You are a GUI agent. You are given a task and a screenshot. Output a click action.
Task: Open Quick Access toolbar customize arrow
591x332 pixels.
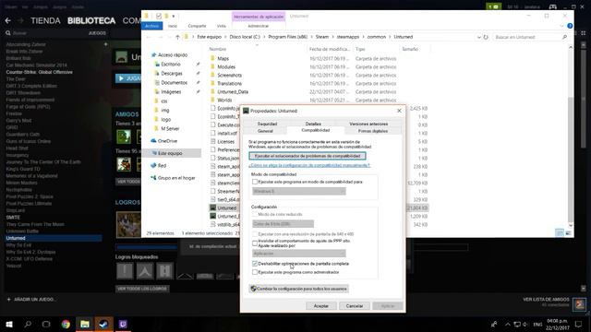click(174, 16)
